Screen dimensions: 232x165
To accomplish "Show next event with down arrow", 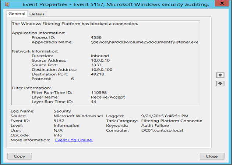I will pyautogui.click(x=220, y=83).
